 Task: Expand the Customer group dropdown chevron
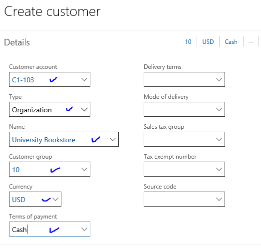click(x=84, y=169)
